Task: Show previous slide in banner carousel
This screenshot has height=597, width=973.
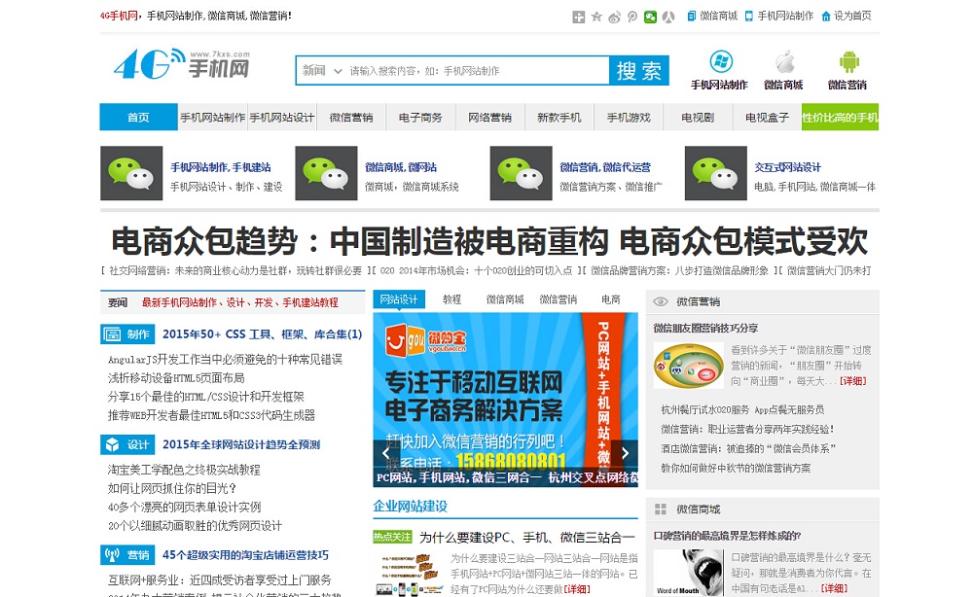Action: pyautogui.click(x=386, y=453)
